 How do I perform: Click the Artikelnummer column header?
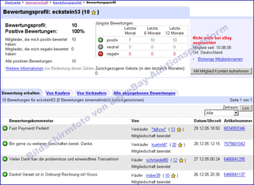(238, 121)
